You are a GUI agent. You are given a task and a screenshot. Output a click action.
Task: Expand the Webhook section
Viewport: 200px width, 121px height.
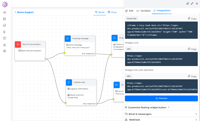pos(162,120)
